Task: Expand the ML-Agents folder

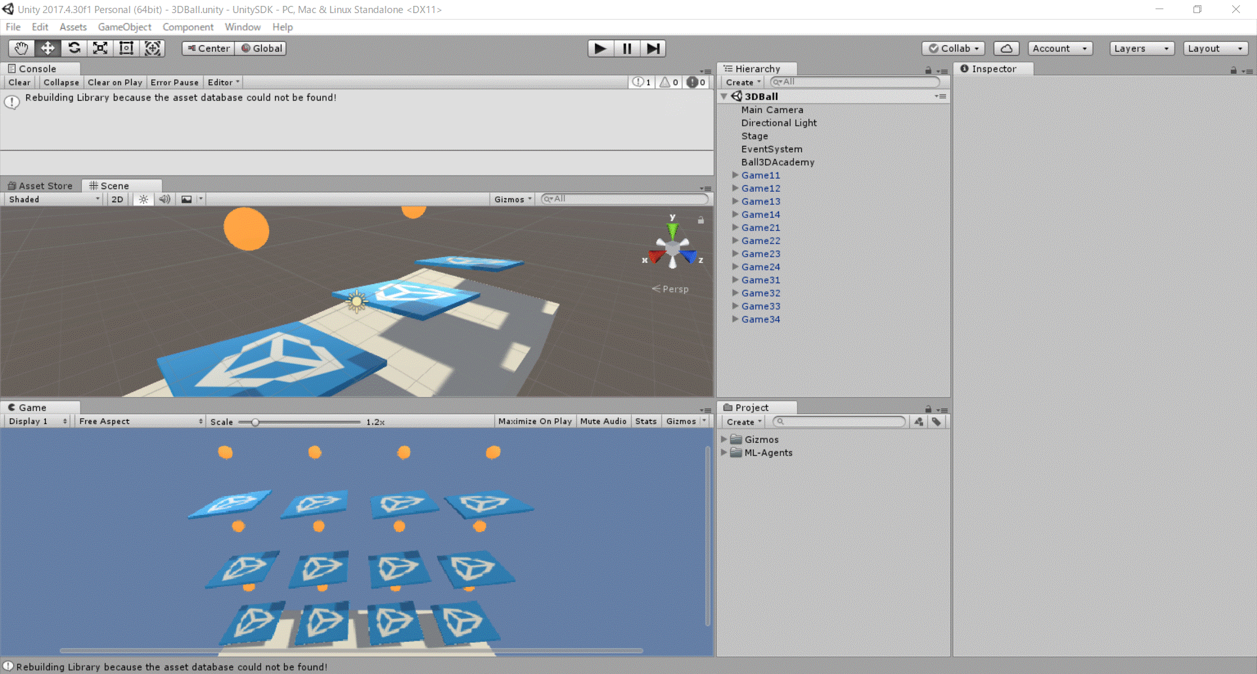Action: [724, 453]
